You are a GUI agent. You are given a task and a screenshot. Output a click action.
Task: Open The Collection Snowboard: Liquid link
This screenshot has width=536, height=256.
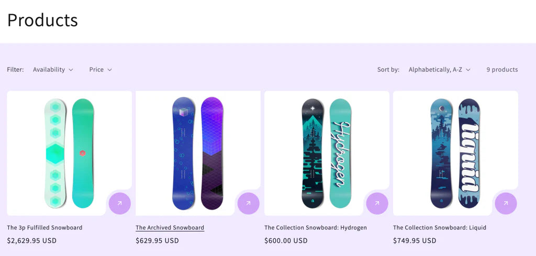point(439,228)
